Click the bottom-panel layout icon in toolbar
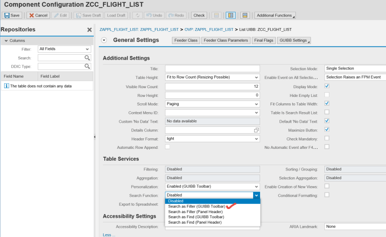The height and width of the screenshot is (237, 386). pos(245,15)
